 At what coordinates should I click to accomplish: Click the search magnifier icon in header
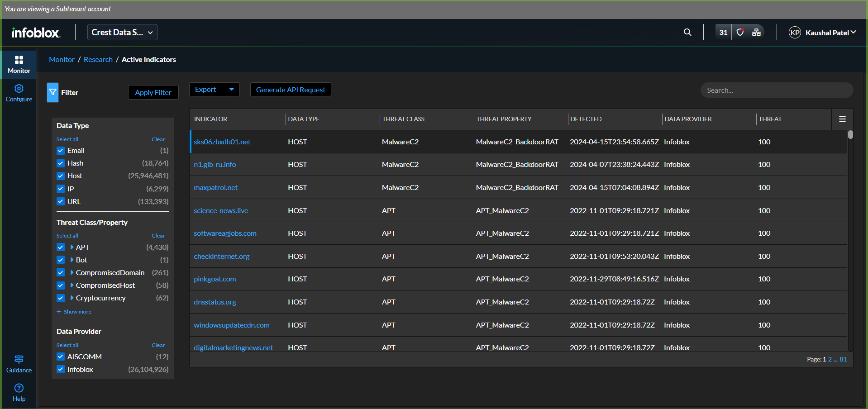point(687,32)
